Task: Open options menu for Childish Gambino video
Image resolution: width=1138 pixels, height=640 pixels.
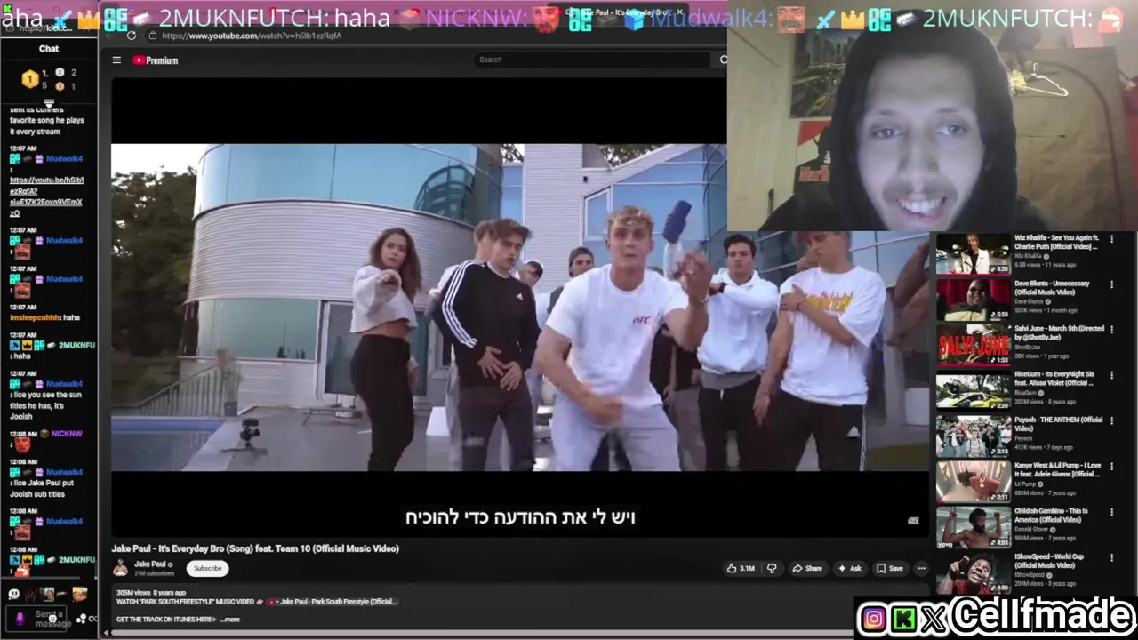Action: (x=1111, y=512)
